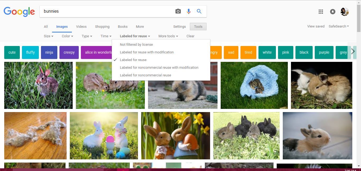Switch to the Videos tab
The image size is (361, 171).
pyautogui.click(x=81, y=27)
